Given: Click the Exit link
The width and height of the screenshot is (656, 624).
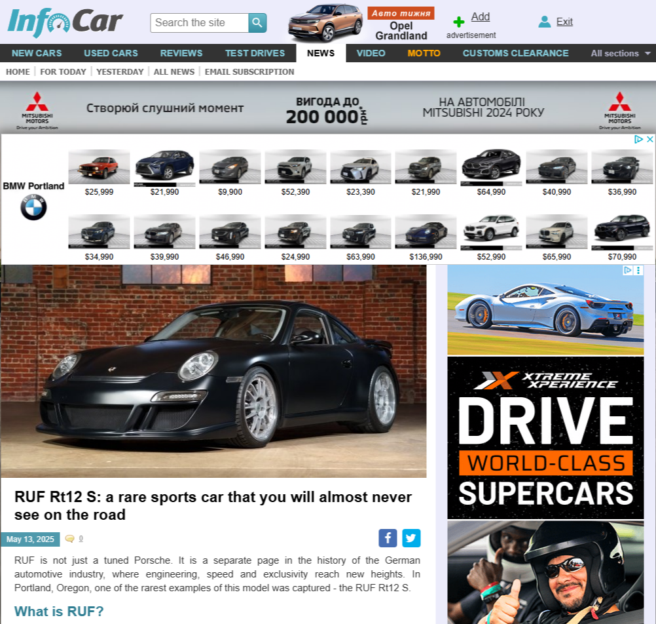Looking at the screenshot, I should click(x=564, y=22).
